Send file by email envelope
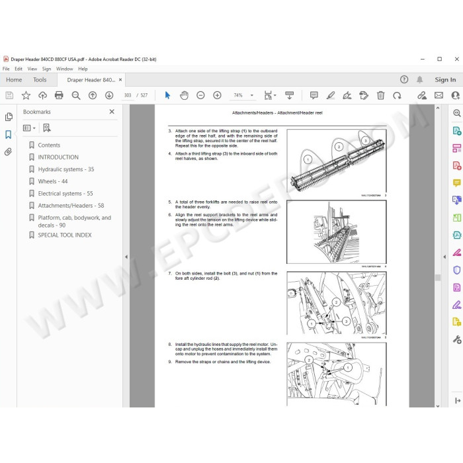The image size is (463, 463). coord(439,95)
